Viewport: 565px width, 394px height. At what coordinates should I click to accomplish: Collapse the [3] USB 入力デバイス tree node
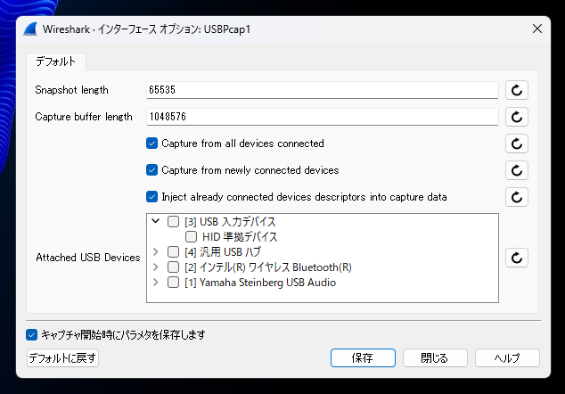[x=155, y=221]
